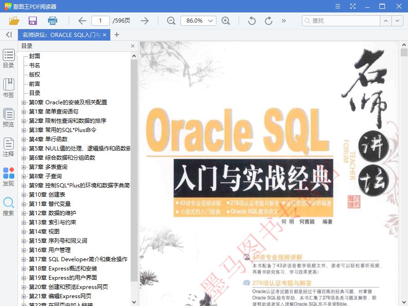Click the document view scrollbar thumb

[404, 52]
